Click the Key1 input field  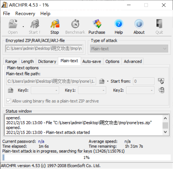pos(92,90)
